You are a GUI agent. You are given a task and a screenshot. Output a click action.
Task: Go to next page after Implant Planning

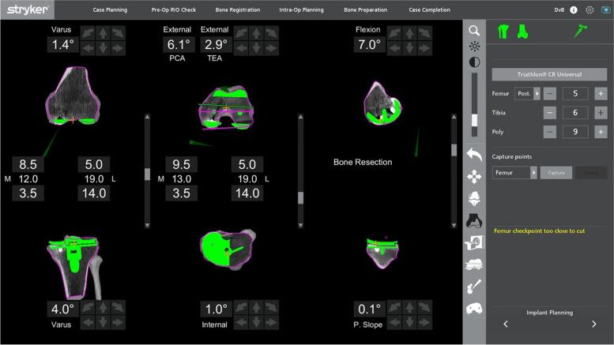click(x=594, y=324)
